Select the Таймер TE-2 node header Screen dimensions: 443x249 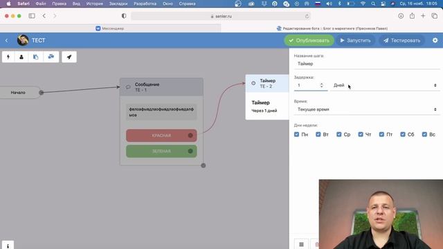click(x=267, y=83)
